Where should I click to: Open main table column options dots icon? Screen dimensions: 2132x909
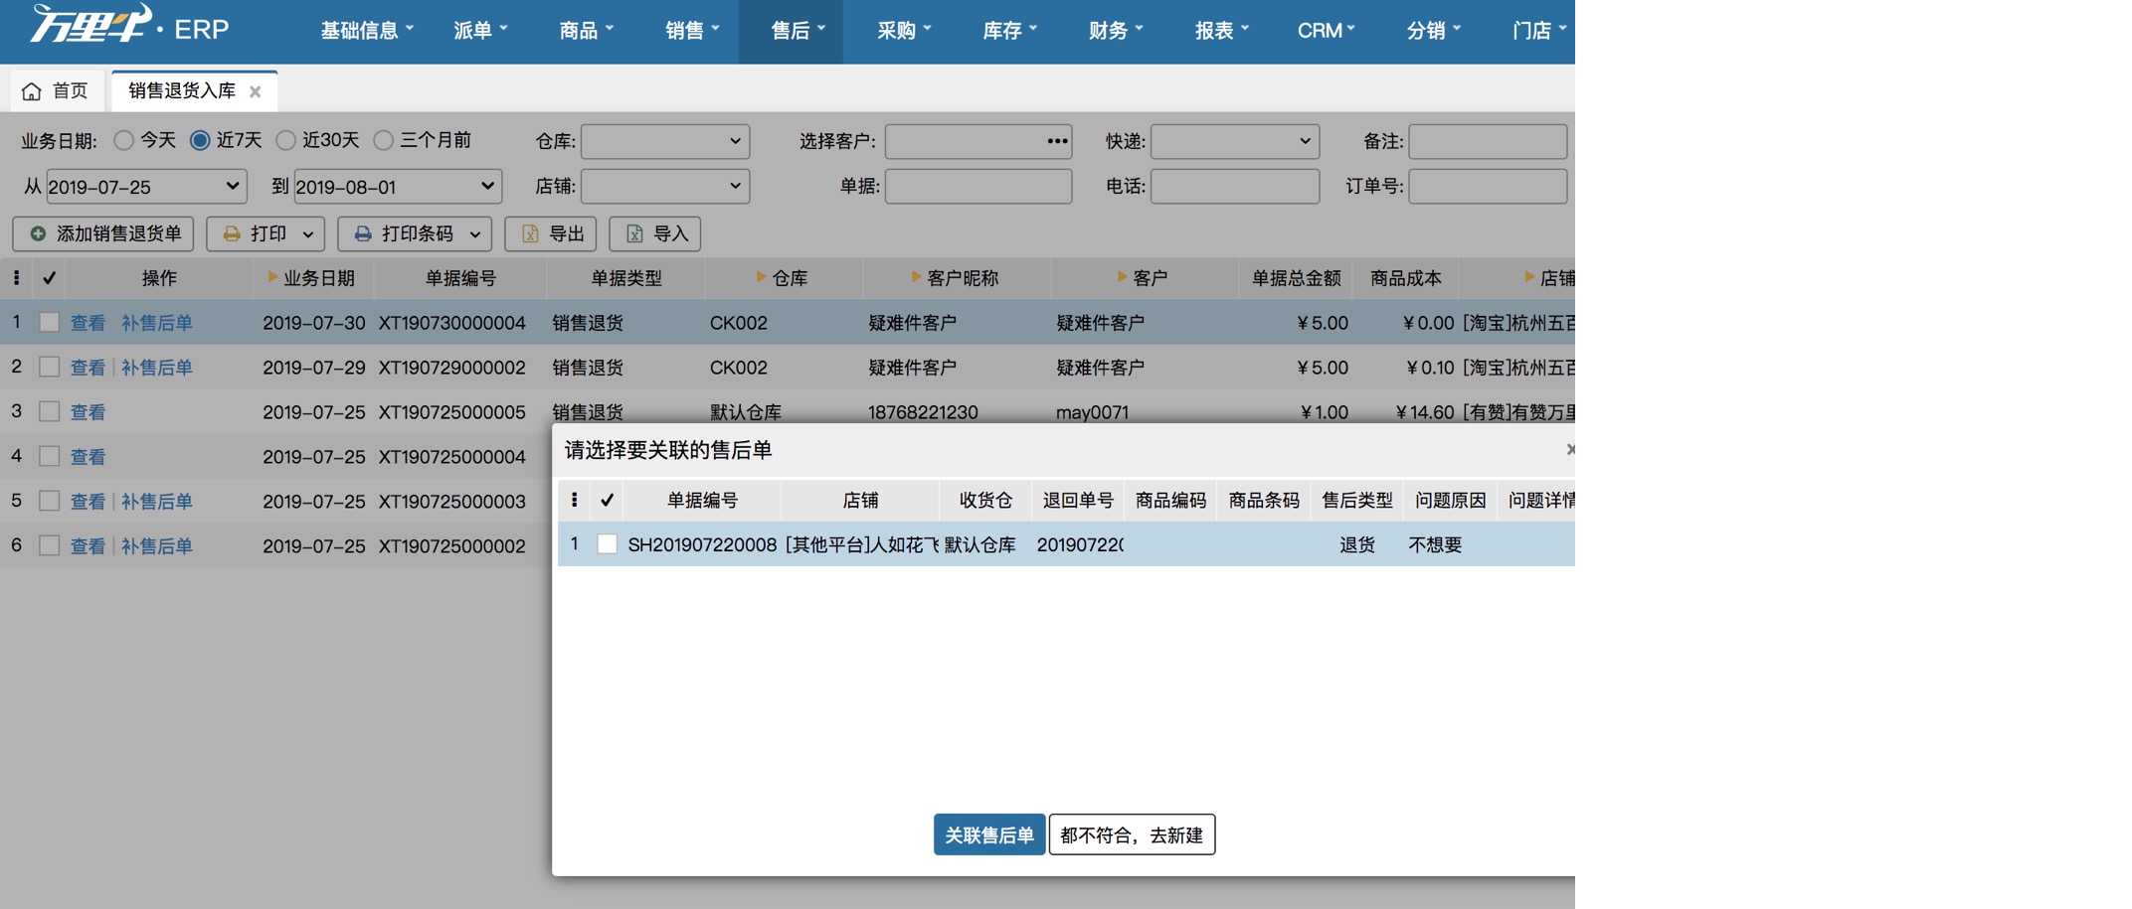pyautogui.click(x=16, y=278)
